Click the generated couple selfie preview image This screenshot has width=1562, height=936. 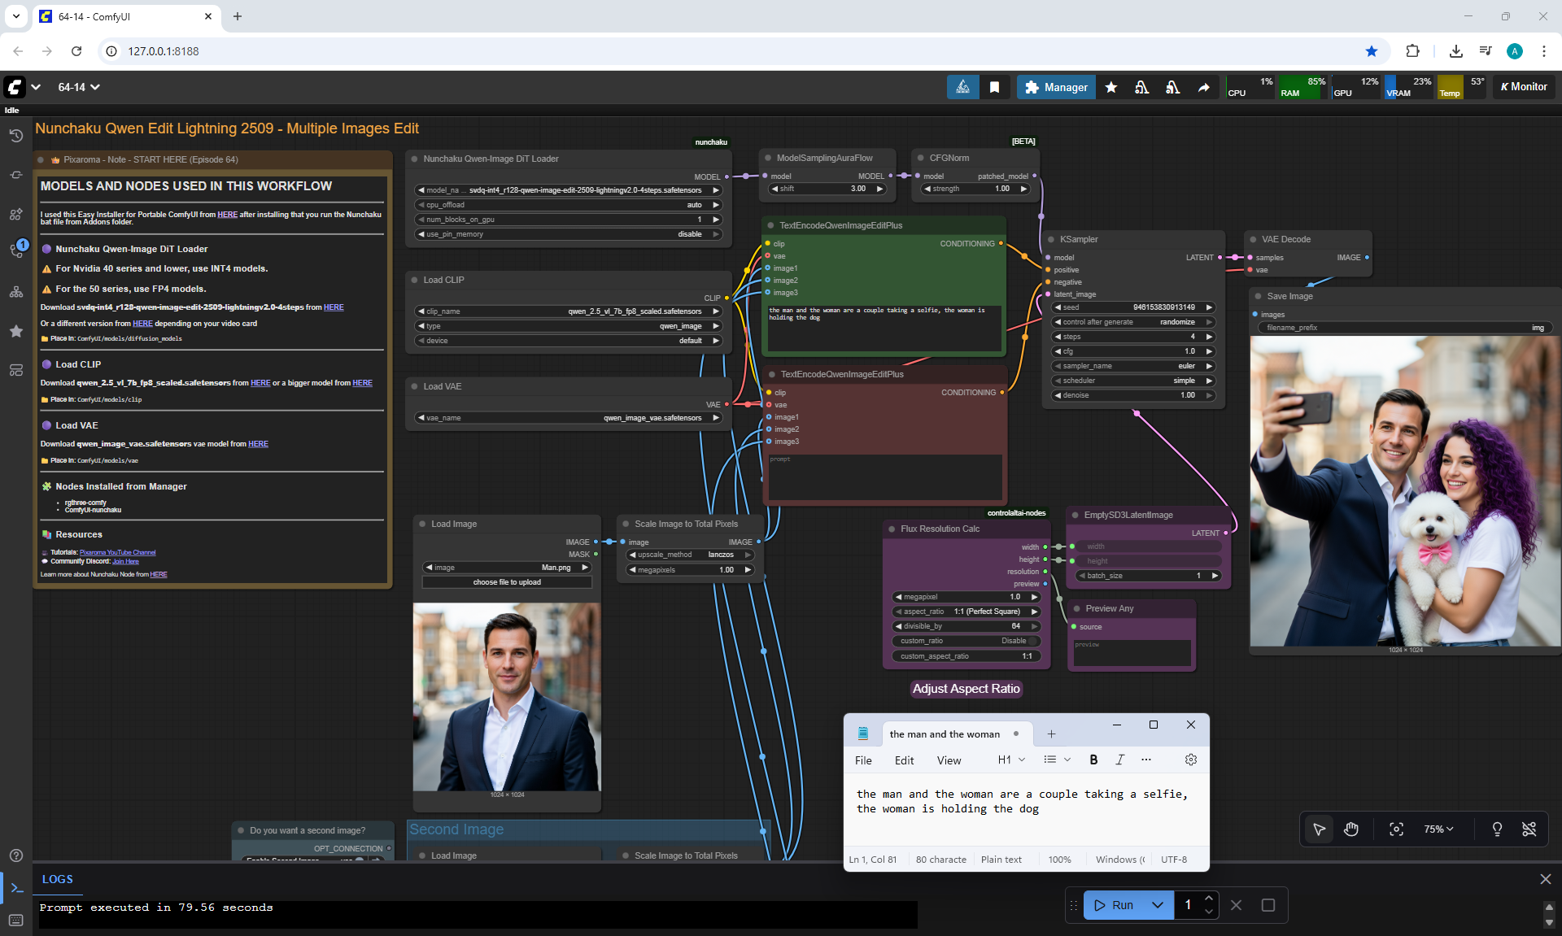click(1403, 492)
